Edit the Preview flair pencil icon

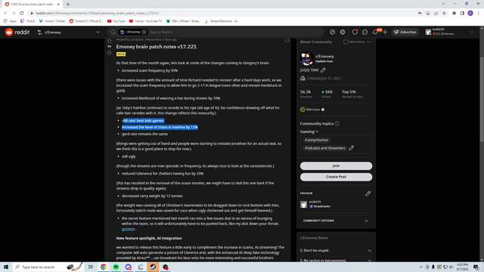368,193
